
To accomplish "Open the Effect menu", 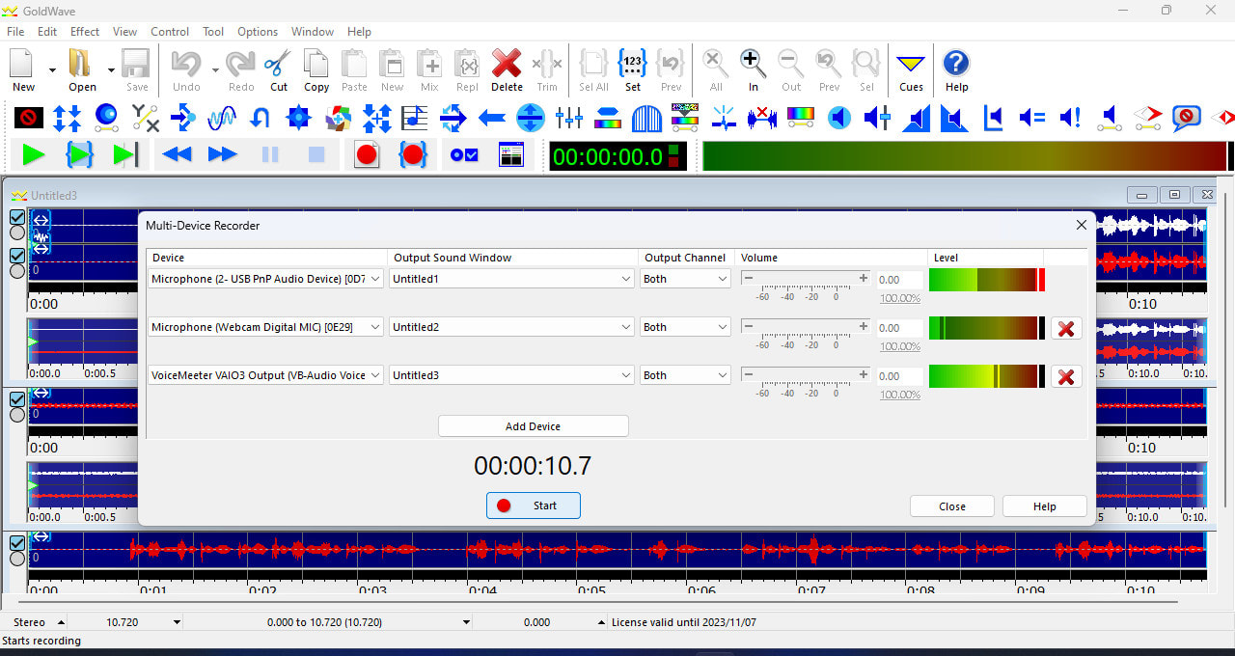I will [85, 32].
